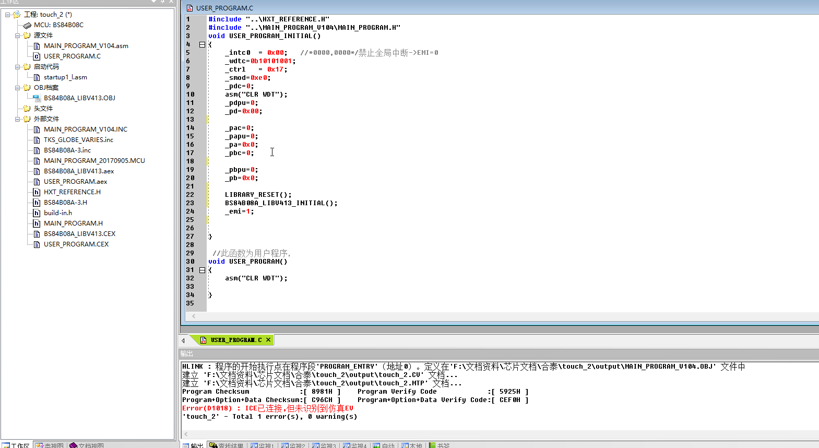
Task: Collapse the 外部文件 folder node
Action: [x=18, y=119]
